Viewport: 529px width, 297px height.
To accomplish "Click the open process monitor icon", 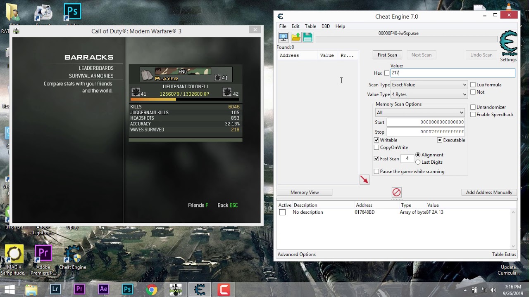I will coord(283,38).
